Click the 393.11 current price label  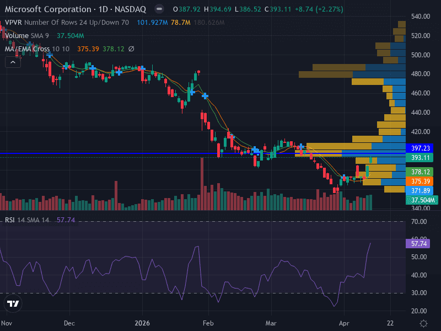421,158
